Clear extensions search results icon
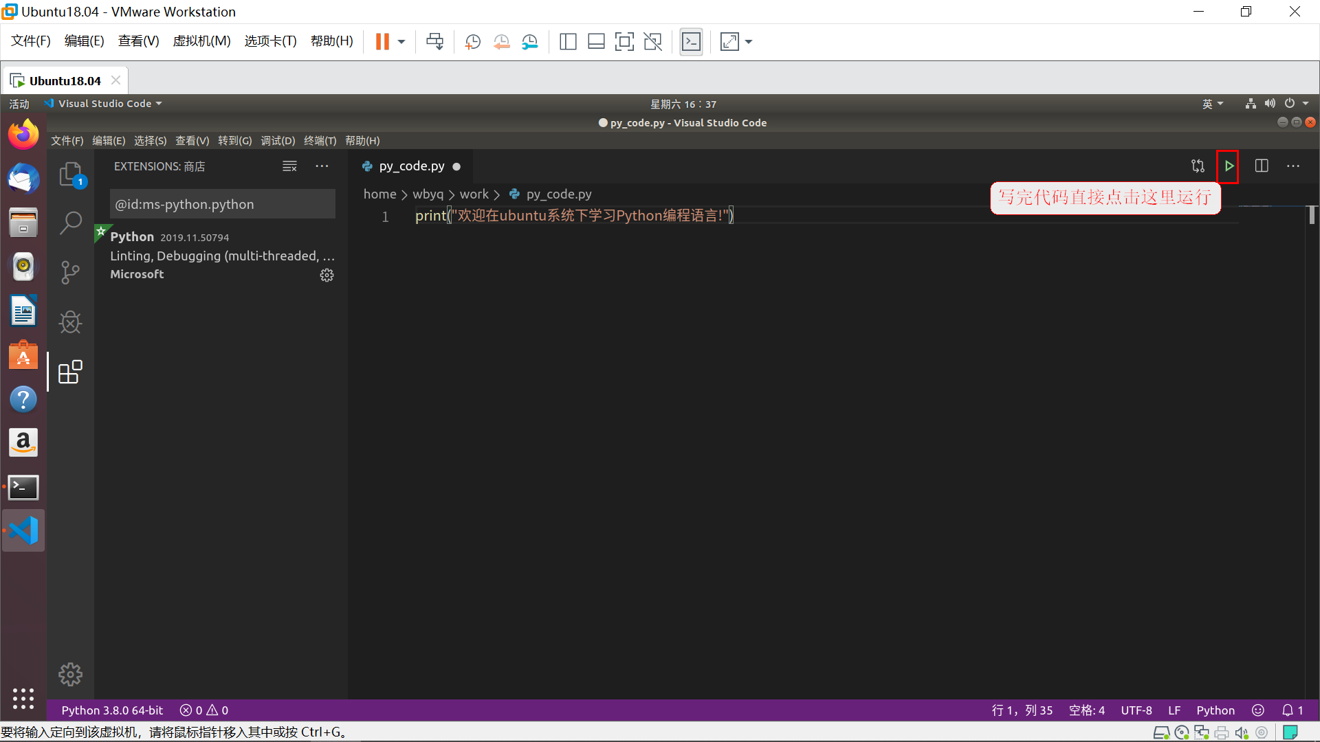This screenshot has width=1320, height=742. [289, 166]
